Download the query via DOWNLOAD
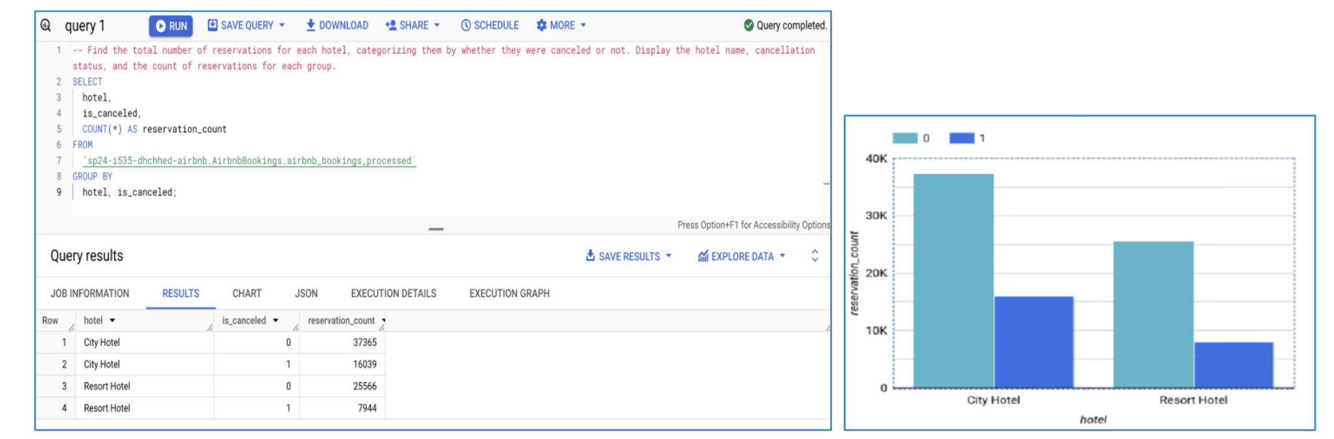The height and width of the screenshot is (439, 1334). [337, 25]
